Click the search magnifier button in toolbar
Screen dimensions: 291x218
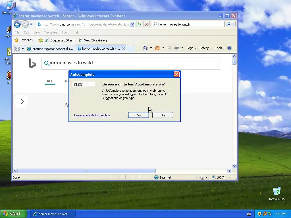[x=229, y=24]
